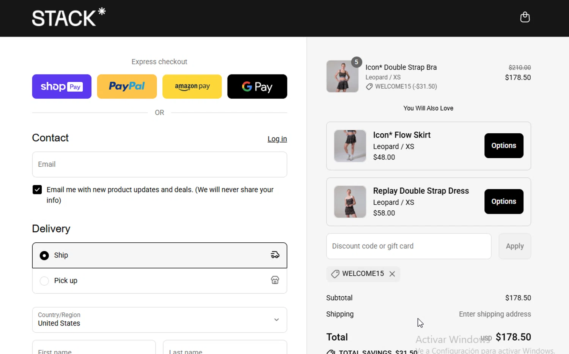Pay with Shop Pay express button
Screen dimensions: 569x354
point(62,87)
